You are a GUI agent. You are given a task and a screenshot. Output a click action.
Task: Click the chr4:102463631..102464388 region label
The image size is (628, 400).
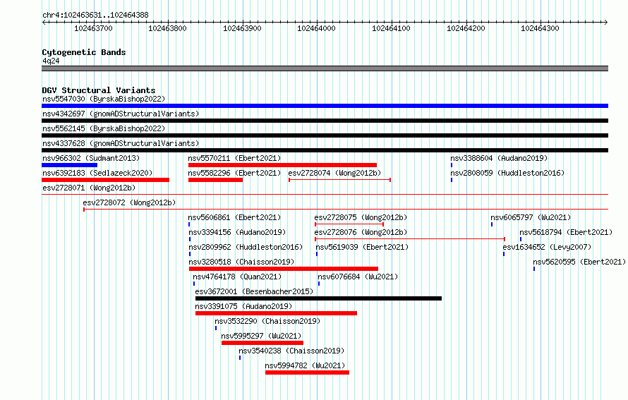point(95,16)
